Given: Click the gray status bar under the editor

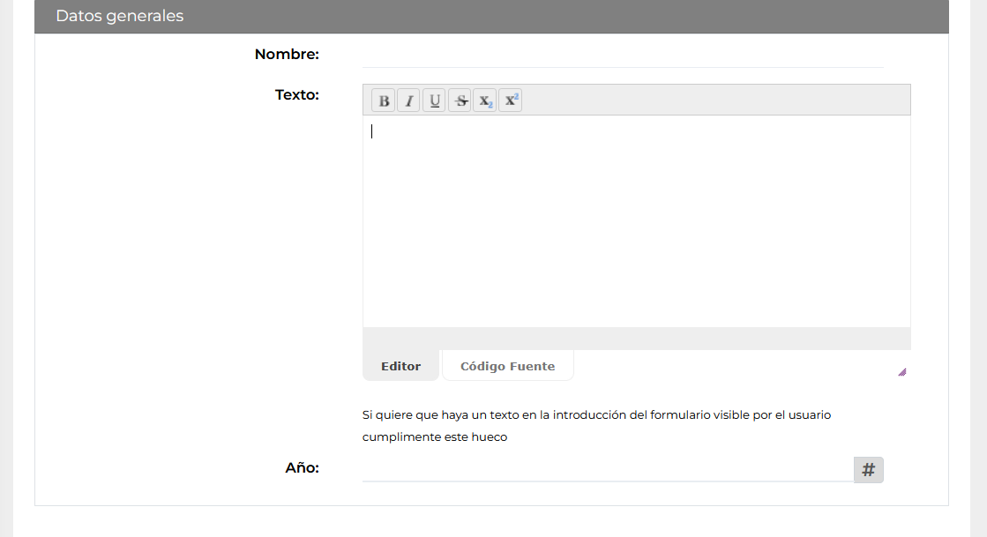Looking at the screenshot, I should (636, 339).
